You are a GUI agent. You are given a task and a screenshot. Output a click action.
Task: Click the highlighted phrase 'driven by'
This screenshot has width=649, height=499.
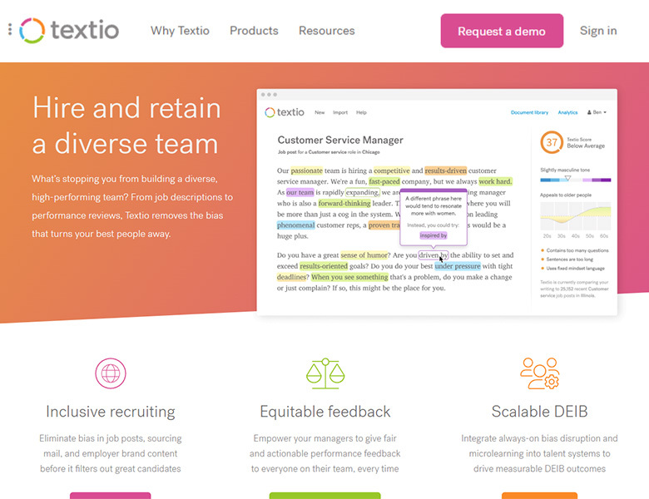coord(433,255)
